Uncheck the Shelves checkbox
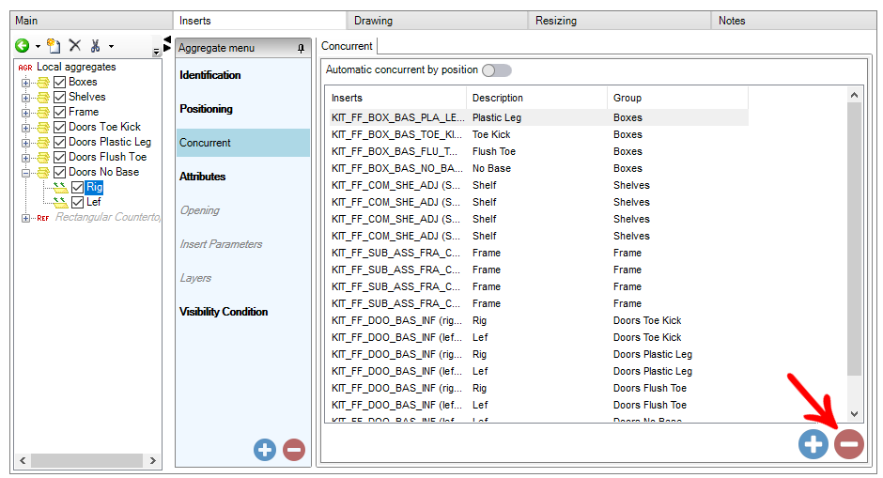Image resolution: width=883 pixels, height=478 pixels. tap(60, 98)
